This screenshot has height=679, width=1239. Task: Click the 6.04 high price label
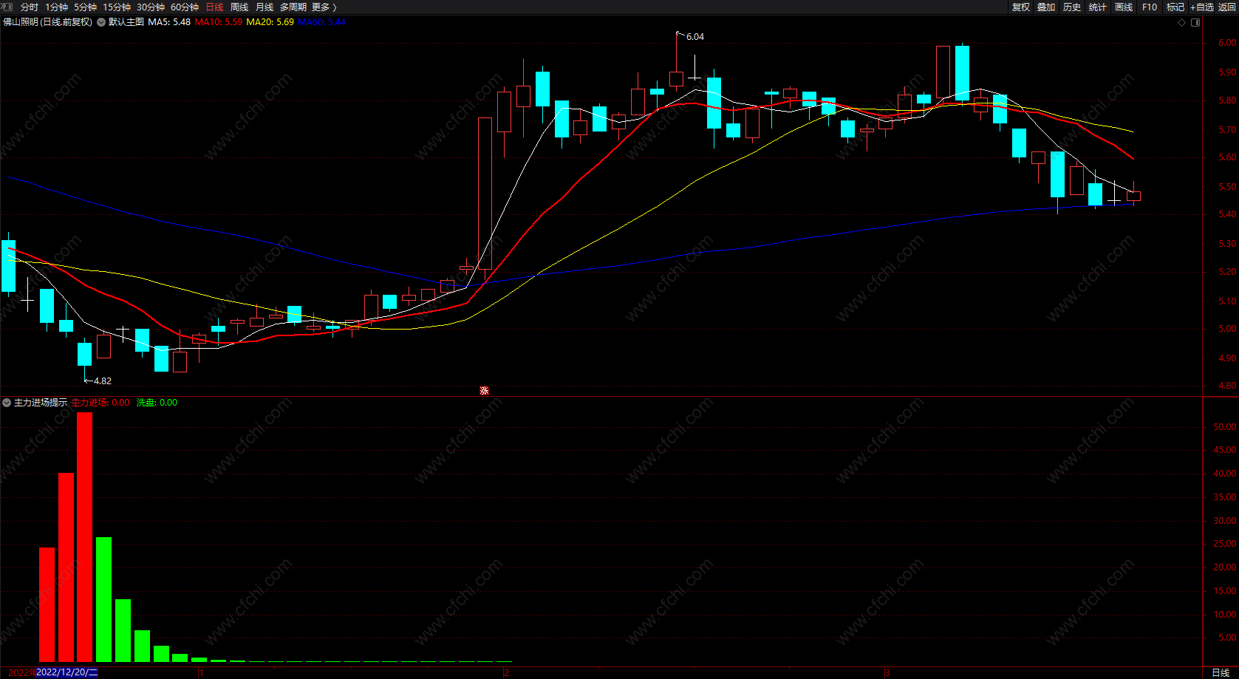pyautogui.click(x=695, y=37)
